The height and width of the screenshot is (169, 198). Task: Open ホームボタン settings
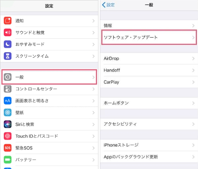(116, 103)
